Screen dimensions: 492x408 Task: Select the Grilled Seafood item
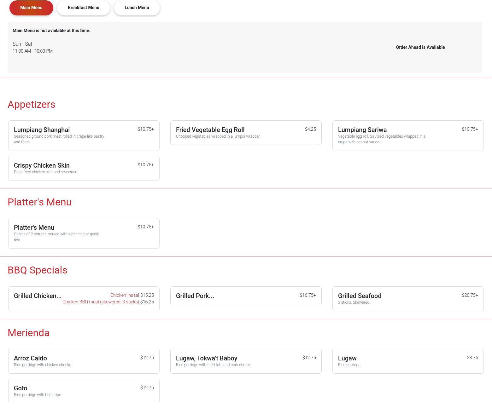coord(408,299)
